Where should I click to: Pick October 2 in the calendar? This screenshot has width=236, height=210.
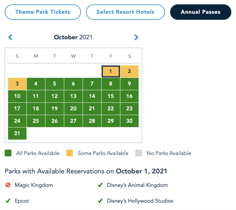click(x=129, y=72)
